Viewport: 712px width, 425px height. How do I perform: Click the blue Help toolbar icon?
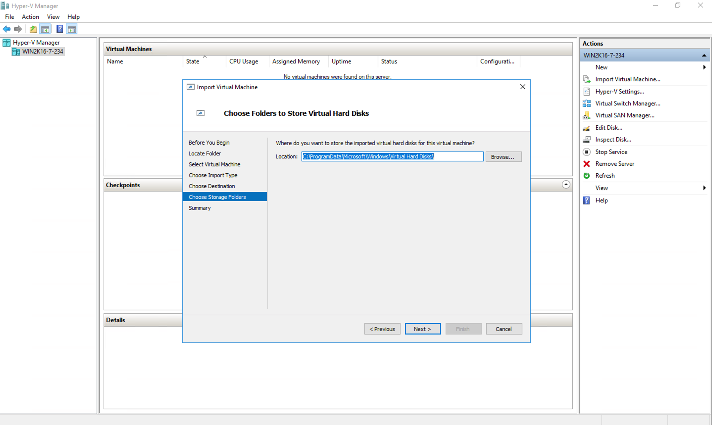coord(60,29)
